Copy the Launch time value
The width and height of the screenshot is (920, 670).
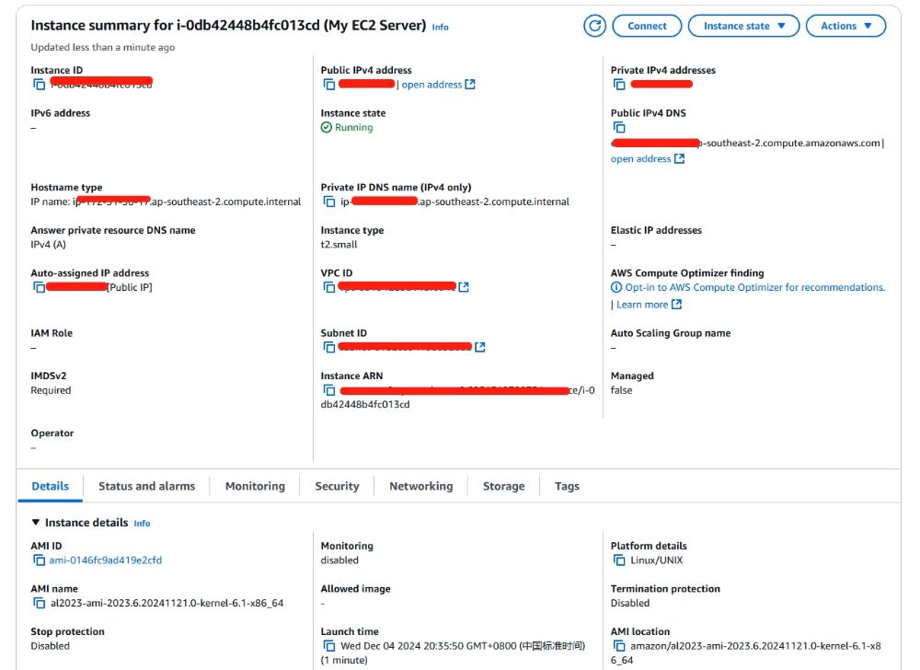328,646
